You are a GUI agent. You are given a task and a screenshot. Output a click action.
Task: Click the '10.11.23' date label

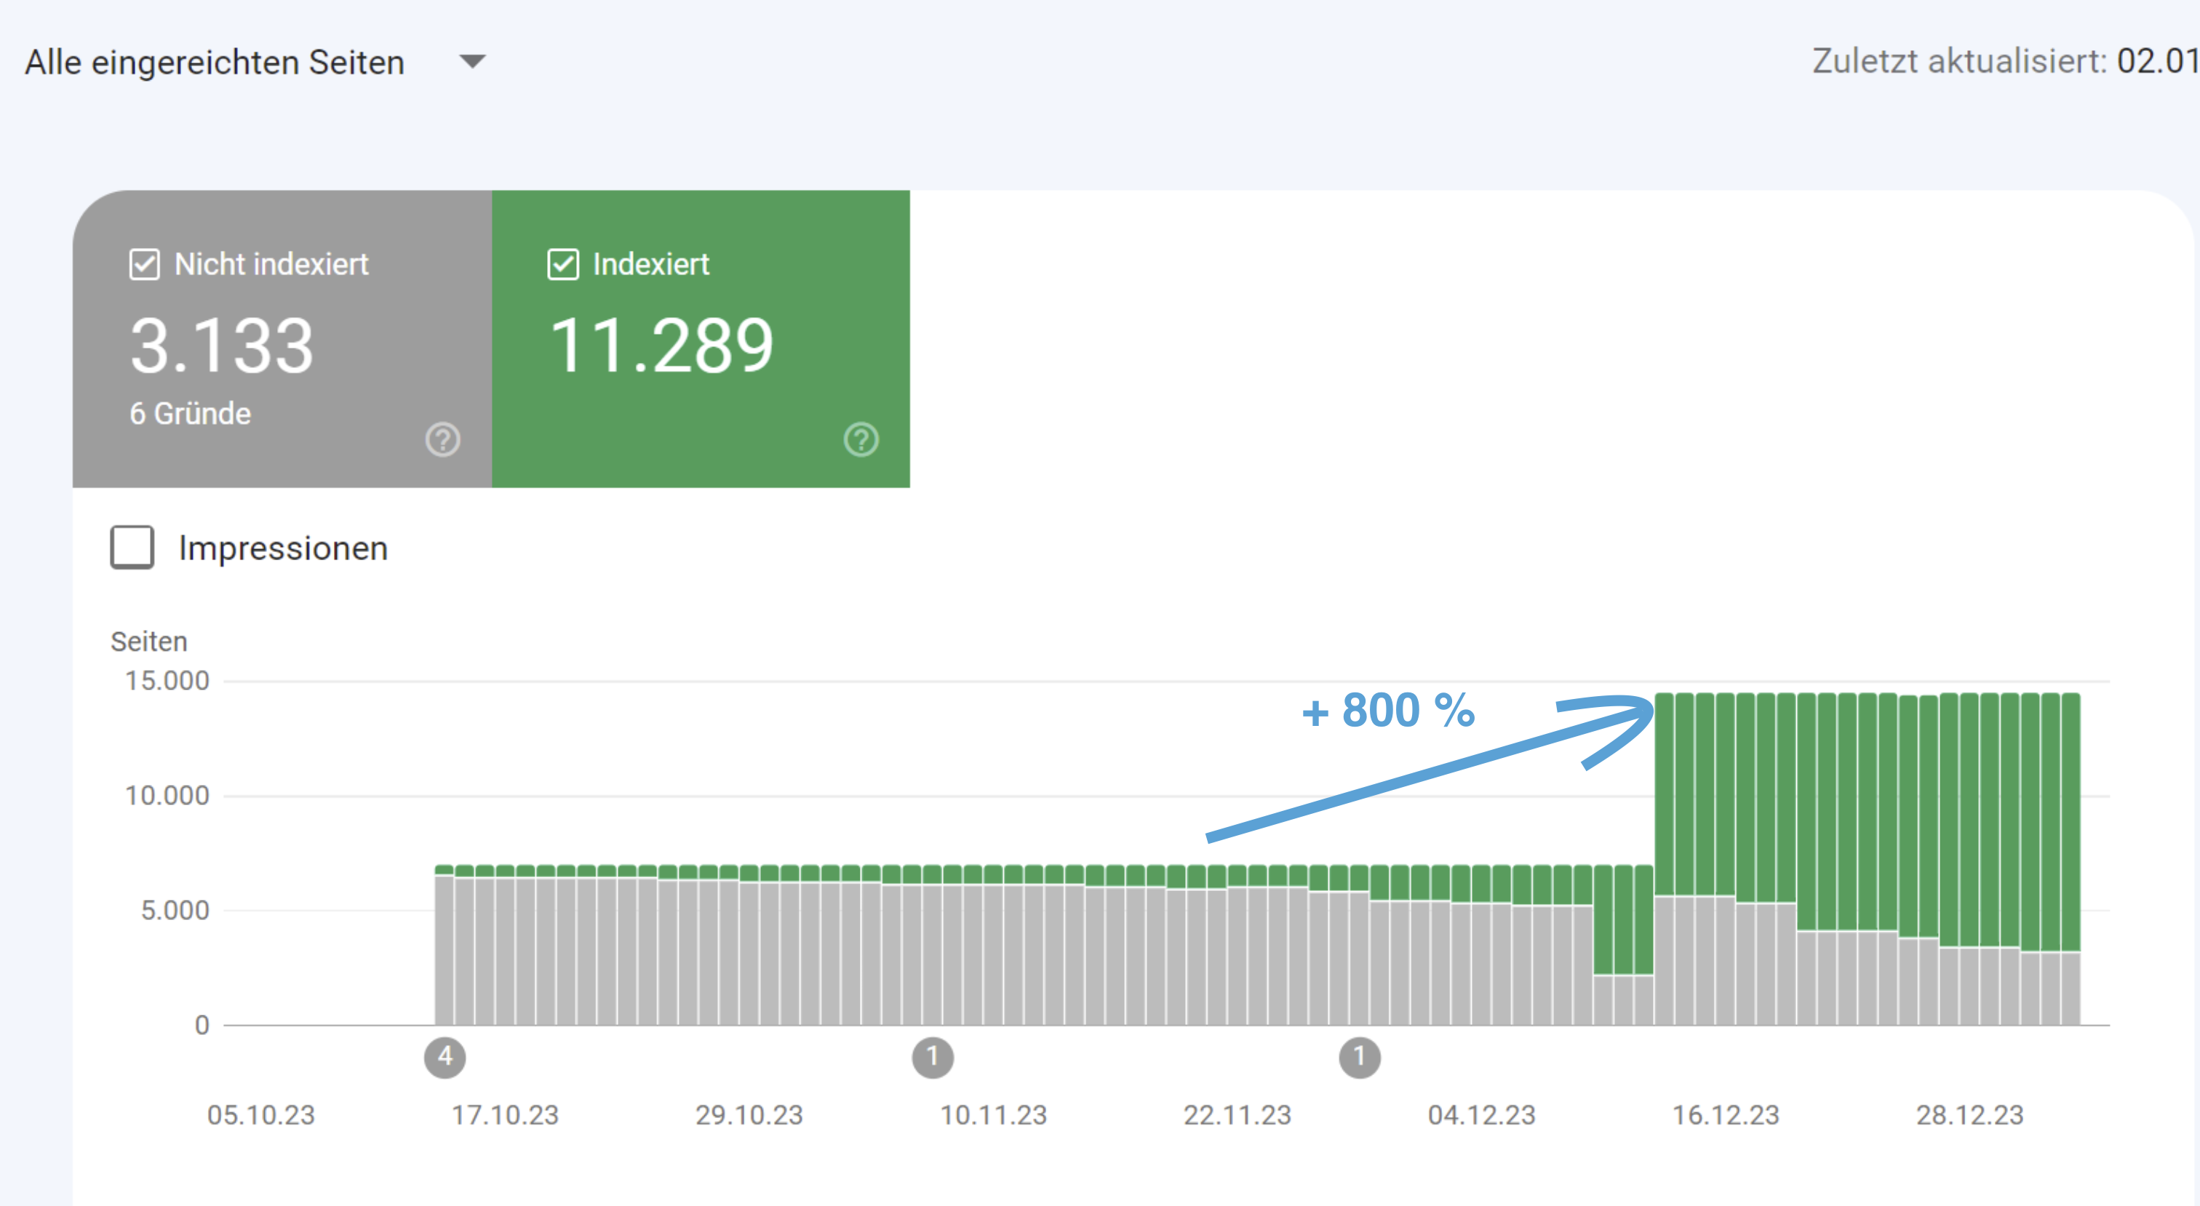coord(993,1114)
